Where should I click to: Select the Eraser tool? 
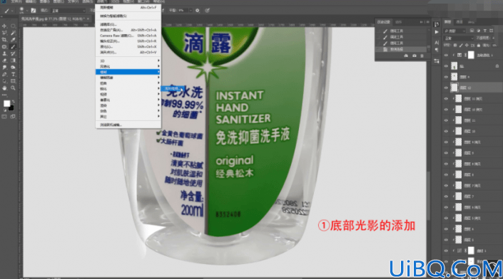coord(4,60)
